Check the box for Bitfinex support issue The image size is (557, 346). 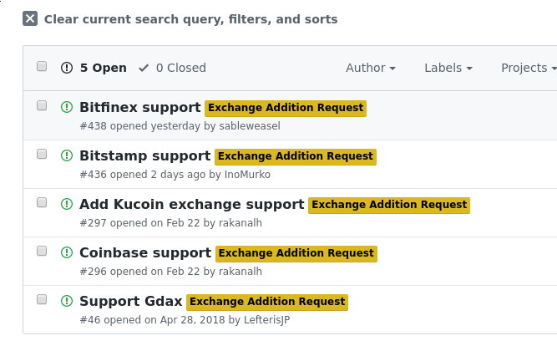pyautogui.click(x=42, y=105)
